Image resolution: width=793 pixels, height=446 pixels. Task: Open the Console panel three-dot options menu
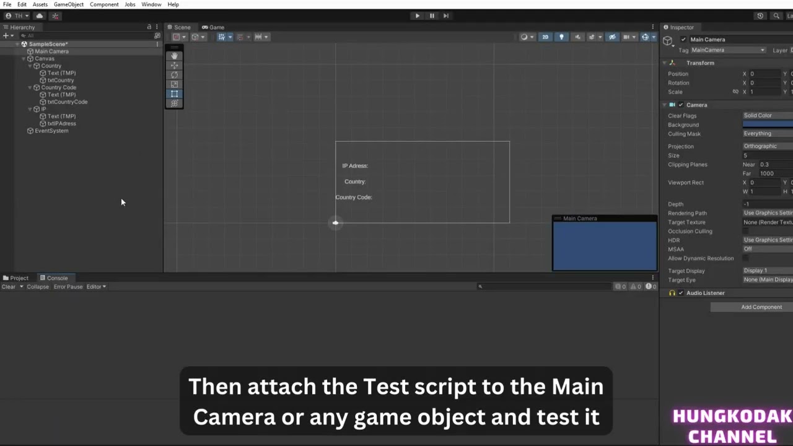[x=652, y=278]
